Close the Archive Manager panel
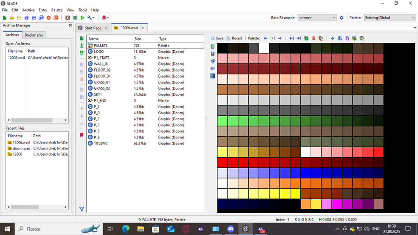The width and height of the screenshot is (418, 235). [71, 26]
